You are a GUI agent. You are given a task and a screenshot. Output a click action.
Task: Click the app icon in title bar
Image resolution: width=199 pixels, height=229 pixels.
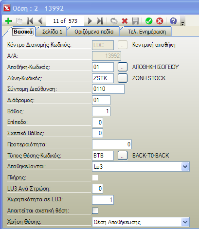[7, 8]
